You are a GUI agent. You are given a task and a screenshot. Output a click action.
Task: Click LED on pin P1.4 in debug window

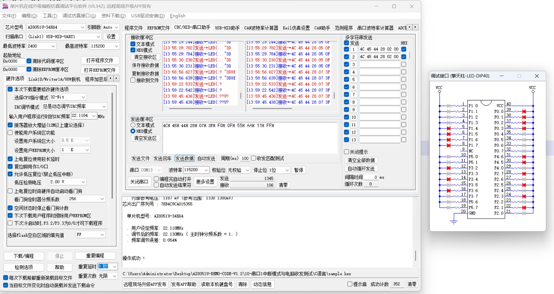click(449, 128)
